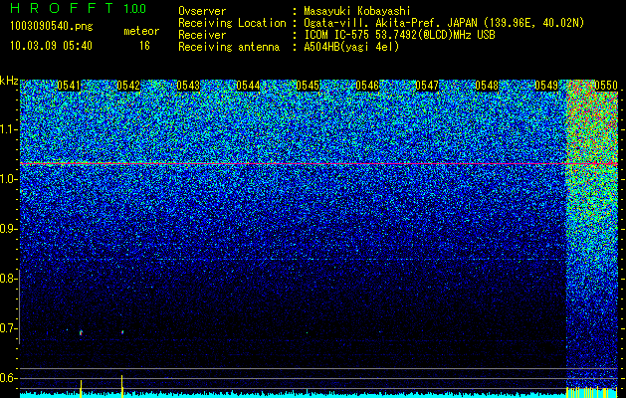Screen dimensions: 626x398
Task: Click the receiver ICOM IC-575 text
Action: (x=336, y=35)
